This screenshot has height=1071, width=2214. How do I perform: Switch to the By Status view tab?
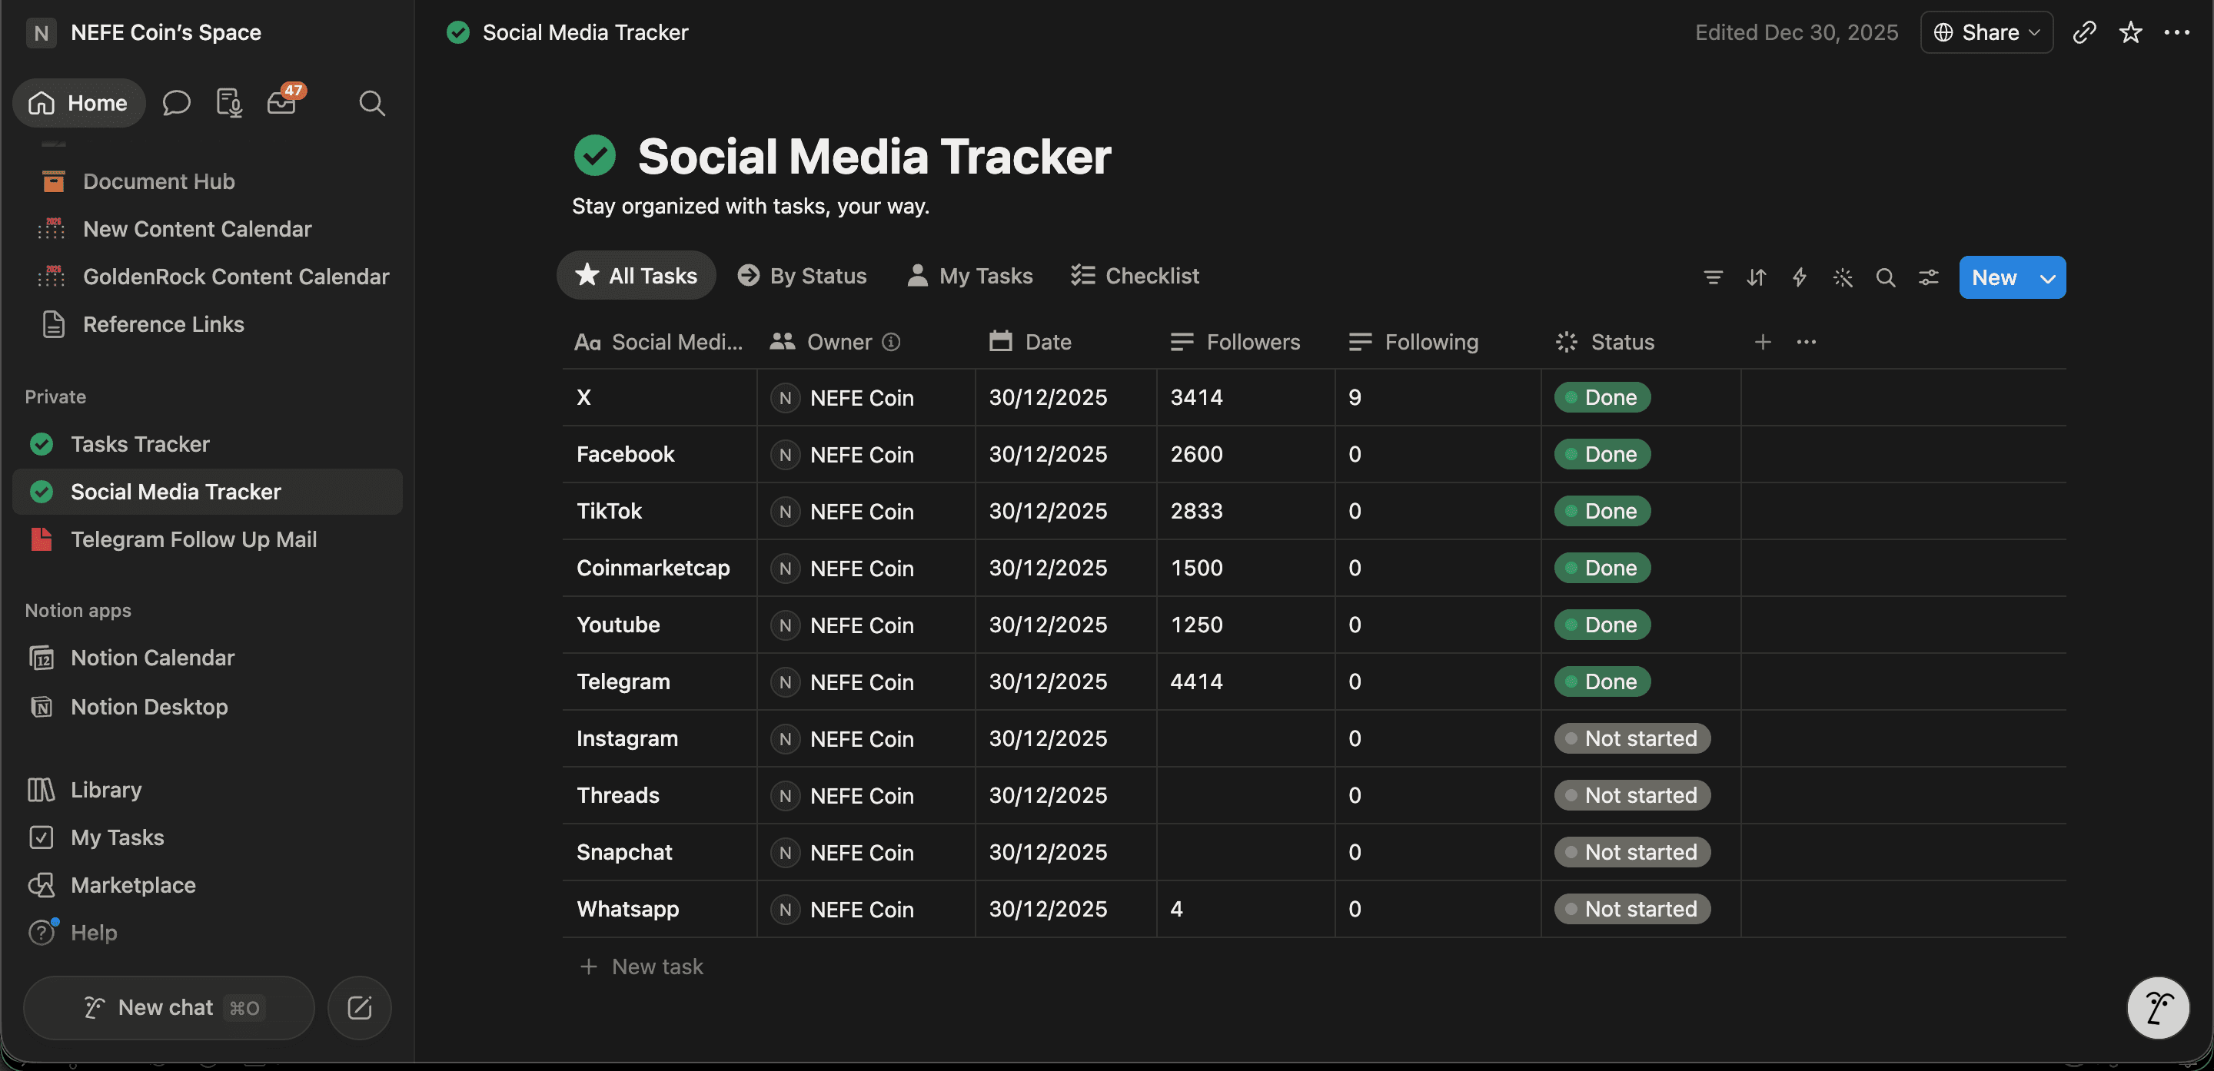click(803, 275)
